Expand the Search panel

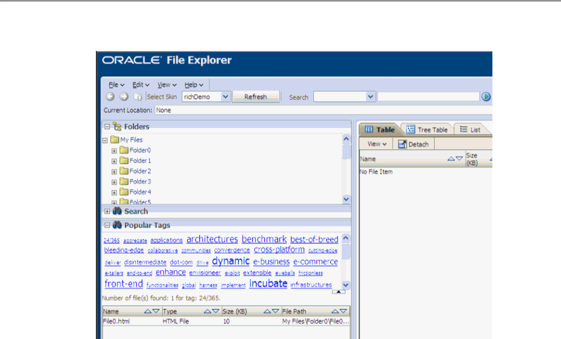point(107,211)
